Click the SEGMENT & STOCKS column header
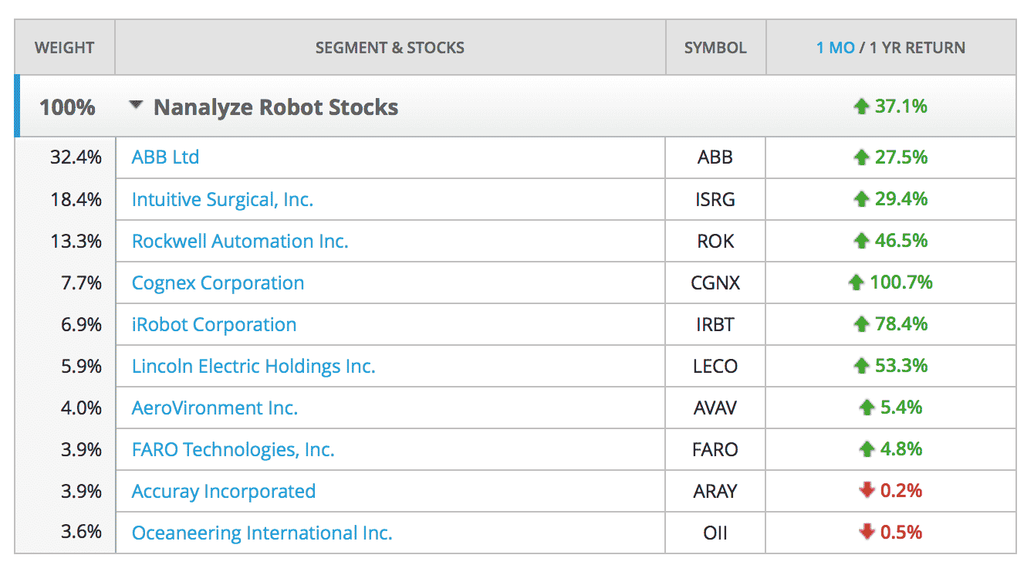Screen dimensions: 1034x582 click(390, 48)
